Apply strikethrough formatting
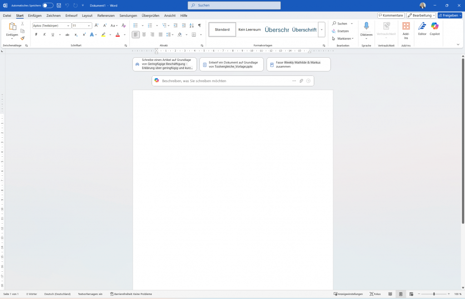The width and height of the screenshot is (465, 299). coord(67,35)
